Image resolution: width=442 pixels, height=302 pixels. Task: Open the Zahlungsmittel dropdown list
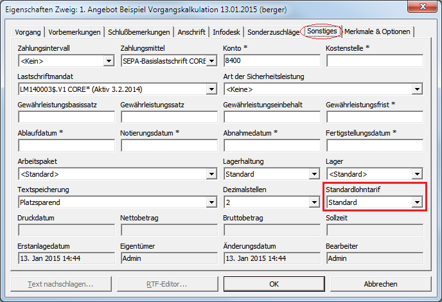[x=211, y=61]
